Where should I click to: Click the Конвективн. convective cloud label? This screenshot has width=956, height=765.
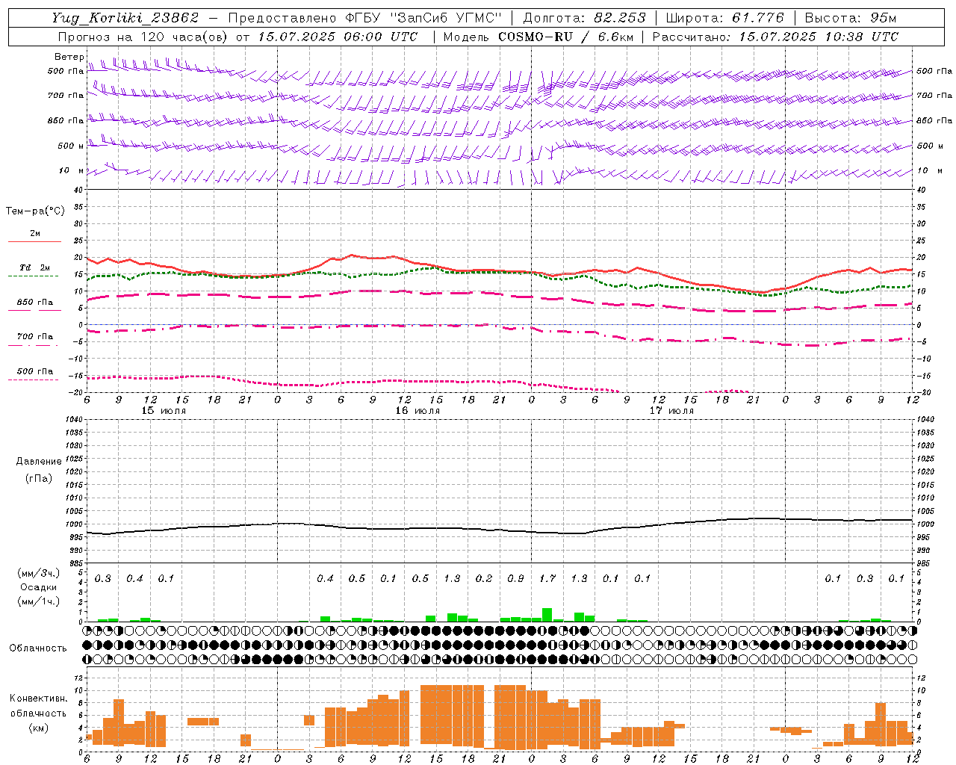(x=39, y=699)
